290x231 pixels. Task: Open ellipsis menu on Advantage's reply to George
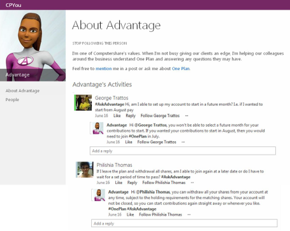click(184, 142)
